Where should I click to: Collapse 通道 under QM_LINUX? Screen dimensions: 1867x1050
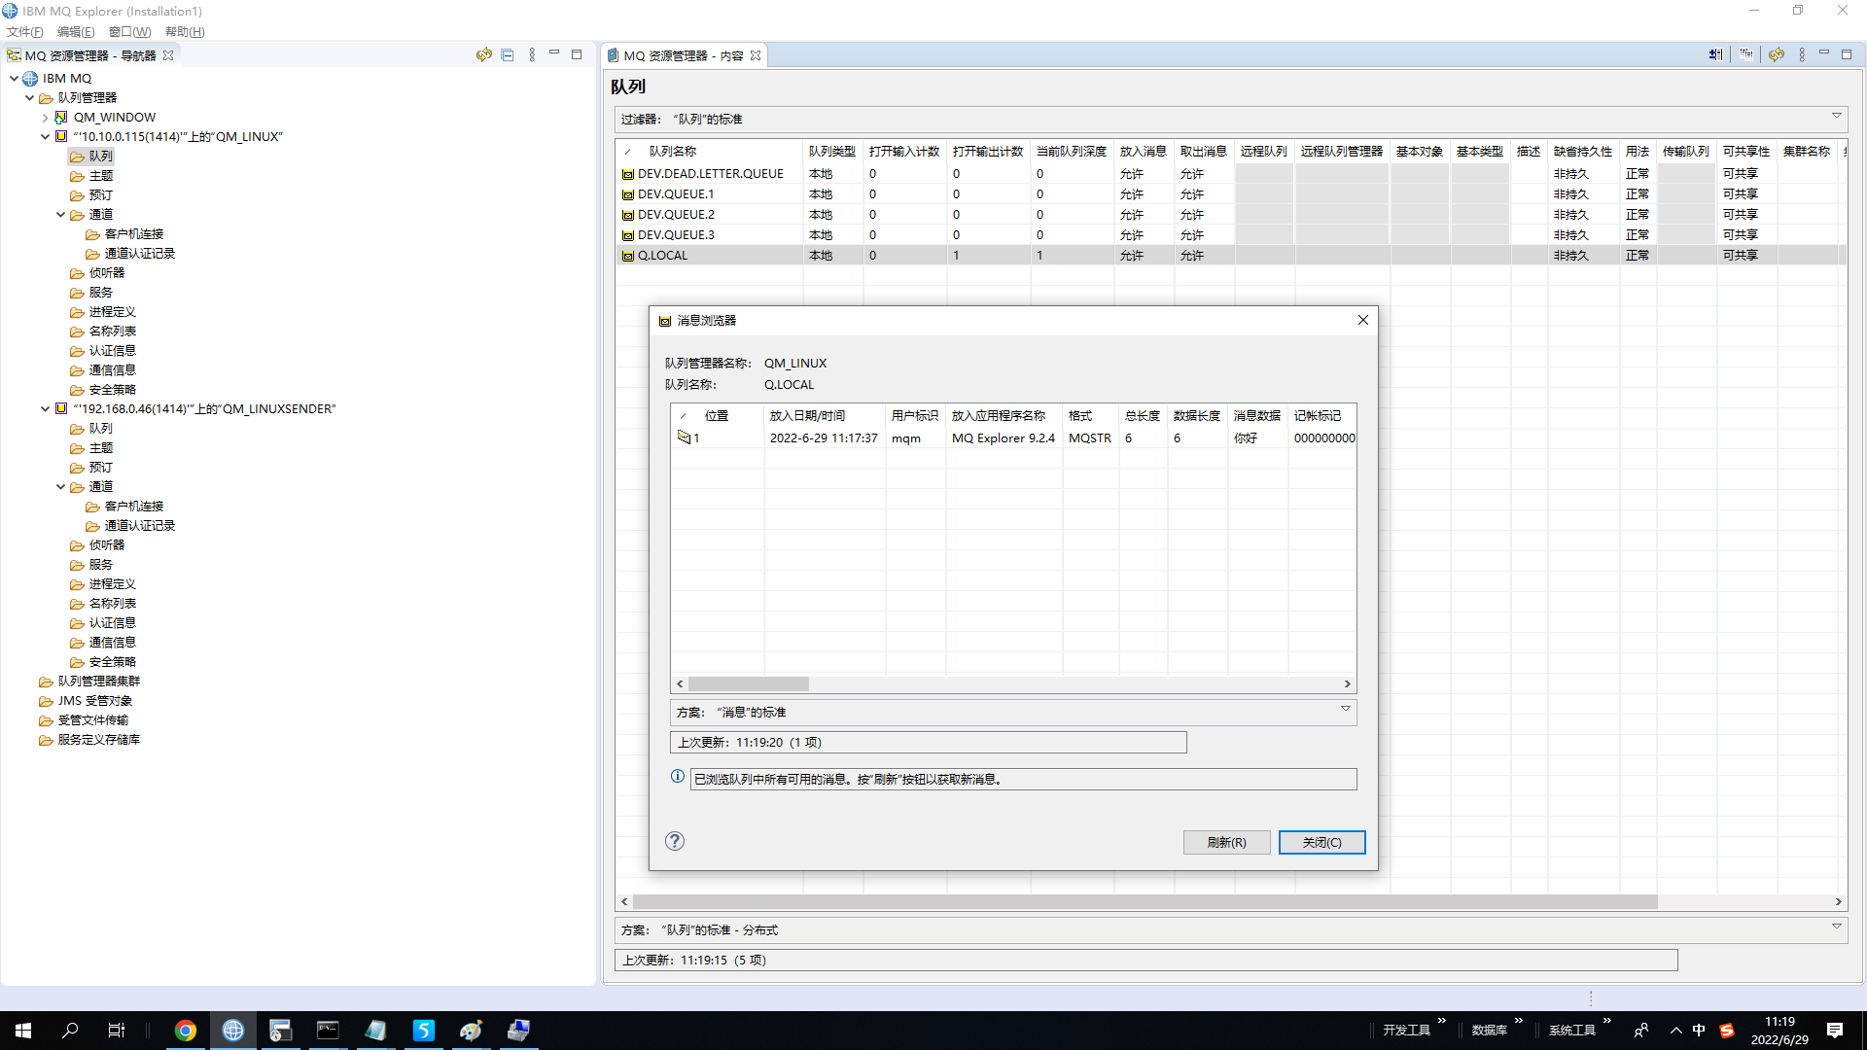(x=60, y=215)
